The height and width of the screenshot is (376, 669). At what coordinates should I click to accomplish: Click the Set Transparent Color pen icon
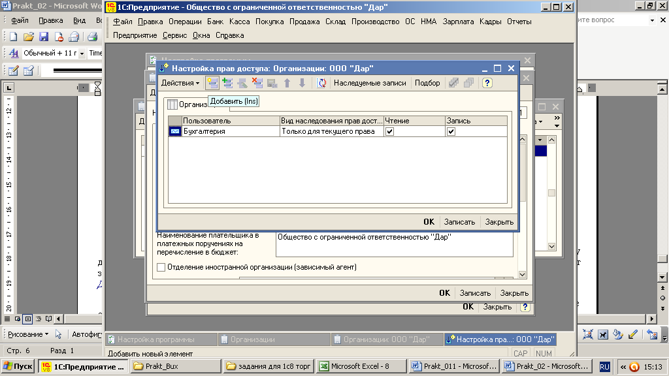tap(632, 335)
